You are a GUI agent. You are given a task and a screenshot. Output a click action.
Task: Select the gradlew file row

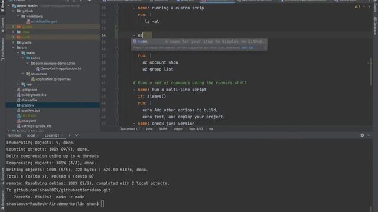tap(53, 105)
